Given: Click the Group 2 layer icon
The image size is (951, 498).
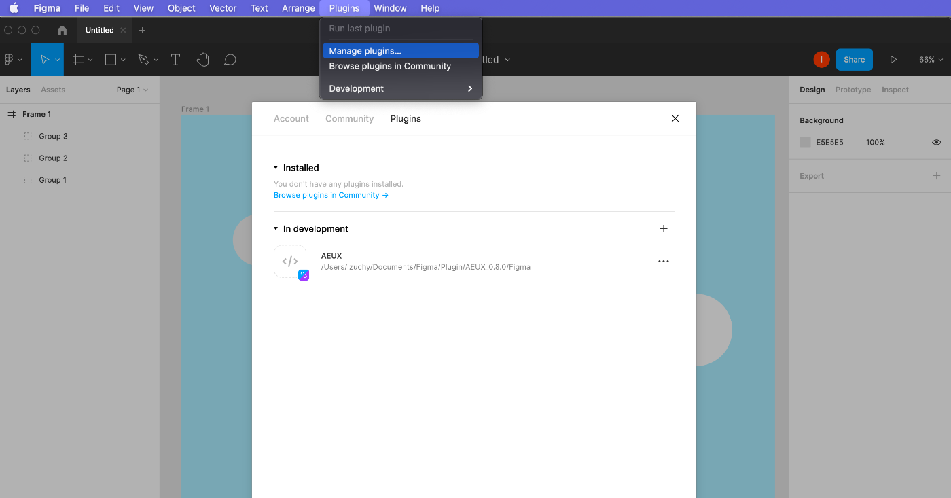Looking at the screenshot, I should (x=28, y=158).
